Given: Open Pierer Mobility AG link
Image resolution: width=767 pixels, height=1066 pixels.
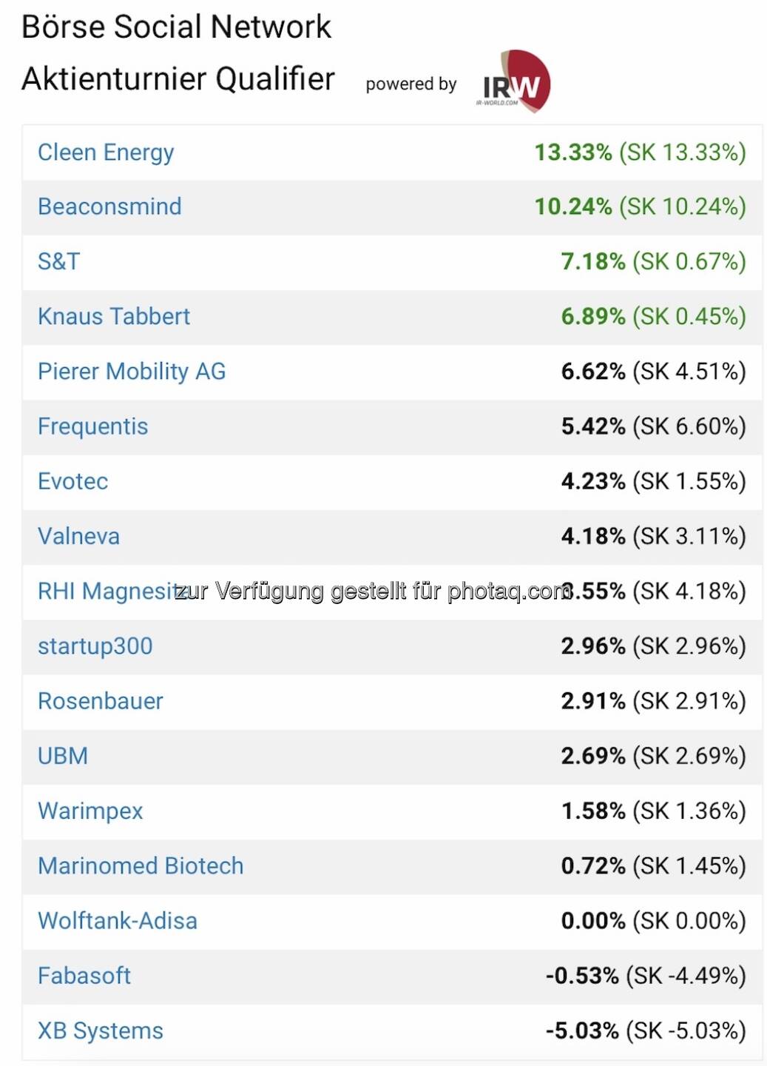Looking at the screenshot, I should tap(132, 372).
